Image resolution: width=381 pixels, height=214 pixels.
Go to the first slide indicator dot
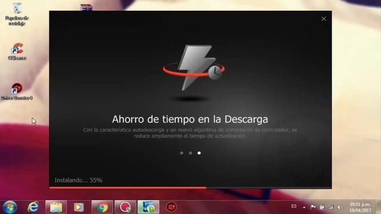pos(182,153)
